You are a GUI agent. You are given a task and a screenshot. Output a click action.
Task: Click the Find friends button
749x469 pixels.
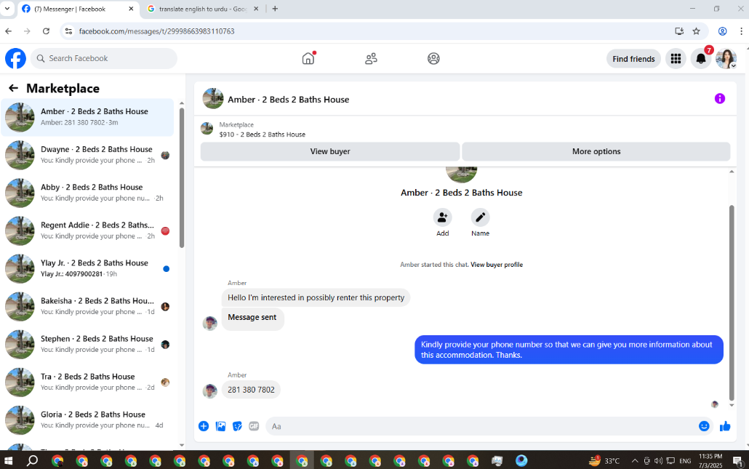(633, 59)
